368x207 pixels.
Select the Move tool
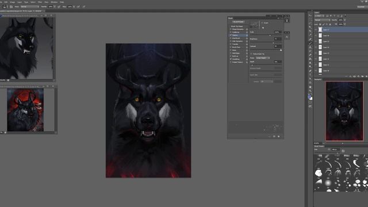[x=310, y=16]
